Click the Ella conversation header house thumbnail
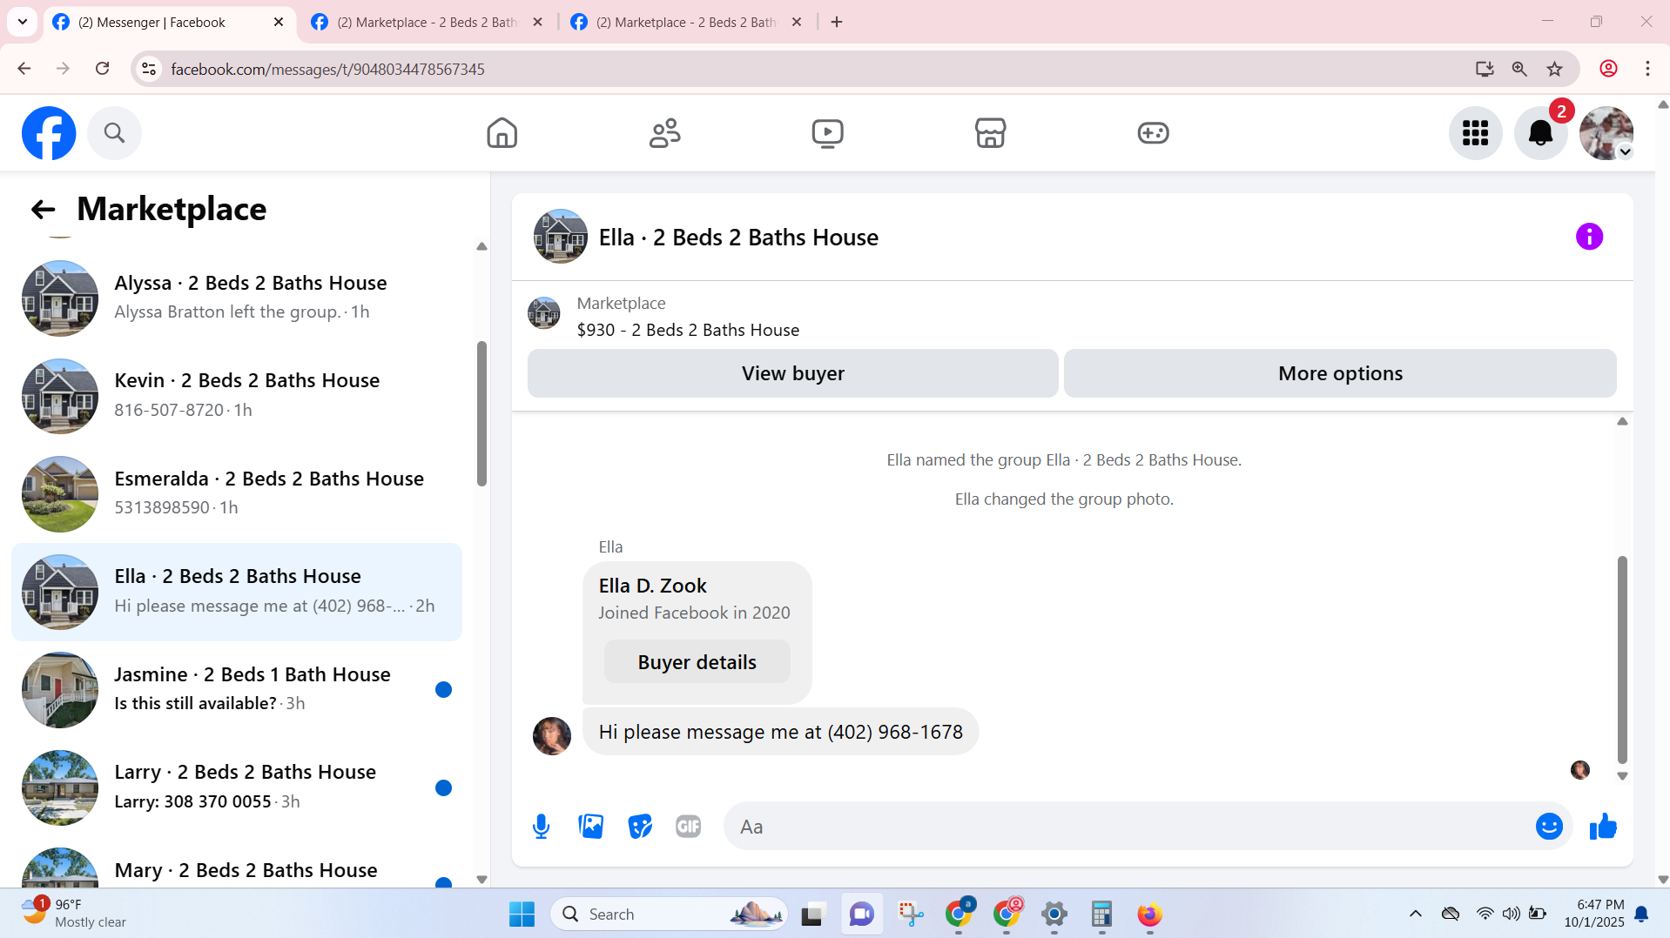Screen dimensions: 1670x938 pyautogui.click(x=560, y=237)
